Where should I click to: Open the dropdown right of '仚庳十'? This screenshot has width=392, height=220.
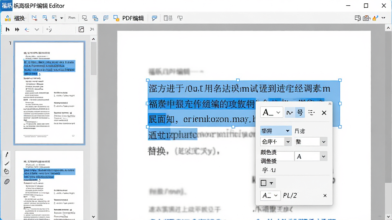pos(311,142)
